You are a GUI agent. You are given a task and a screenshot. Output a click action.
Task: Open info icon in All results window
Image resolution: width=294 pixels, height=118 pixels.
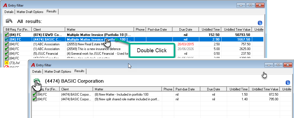click(x=260, y=23)
